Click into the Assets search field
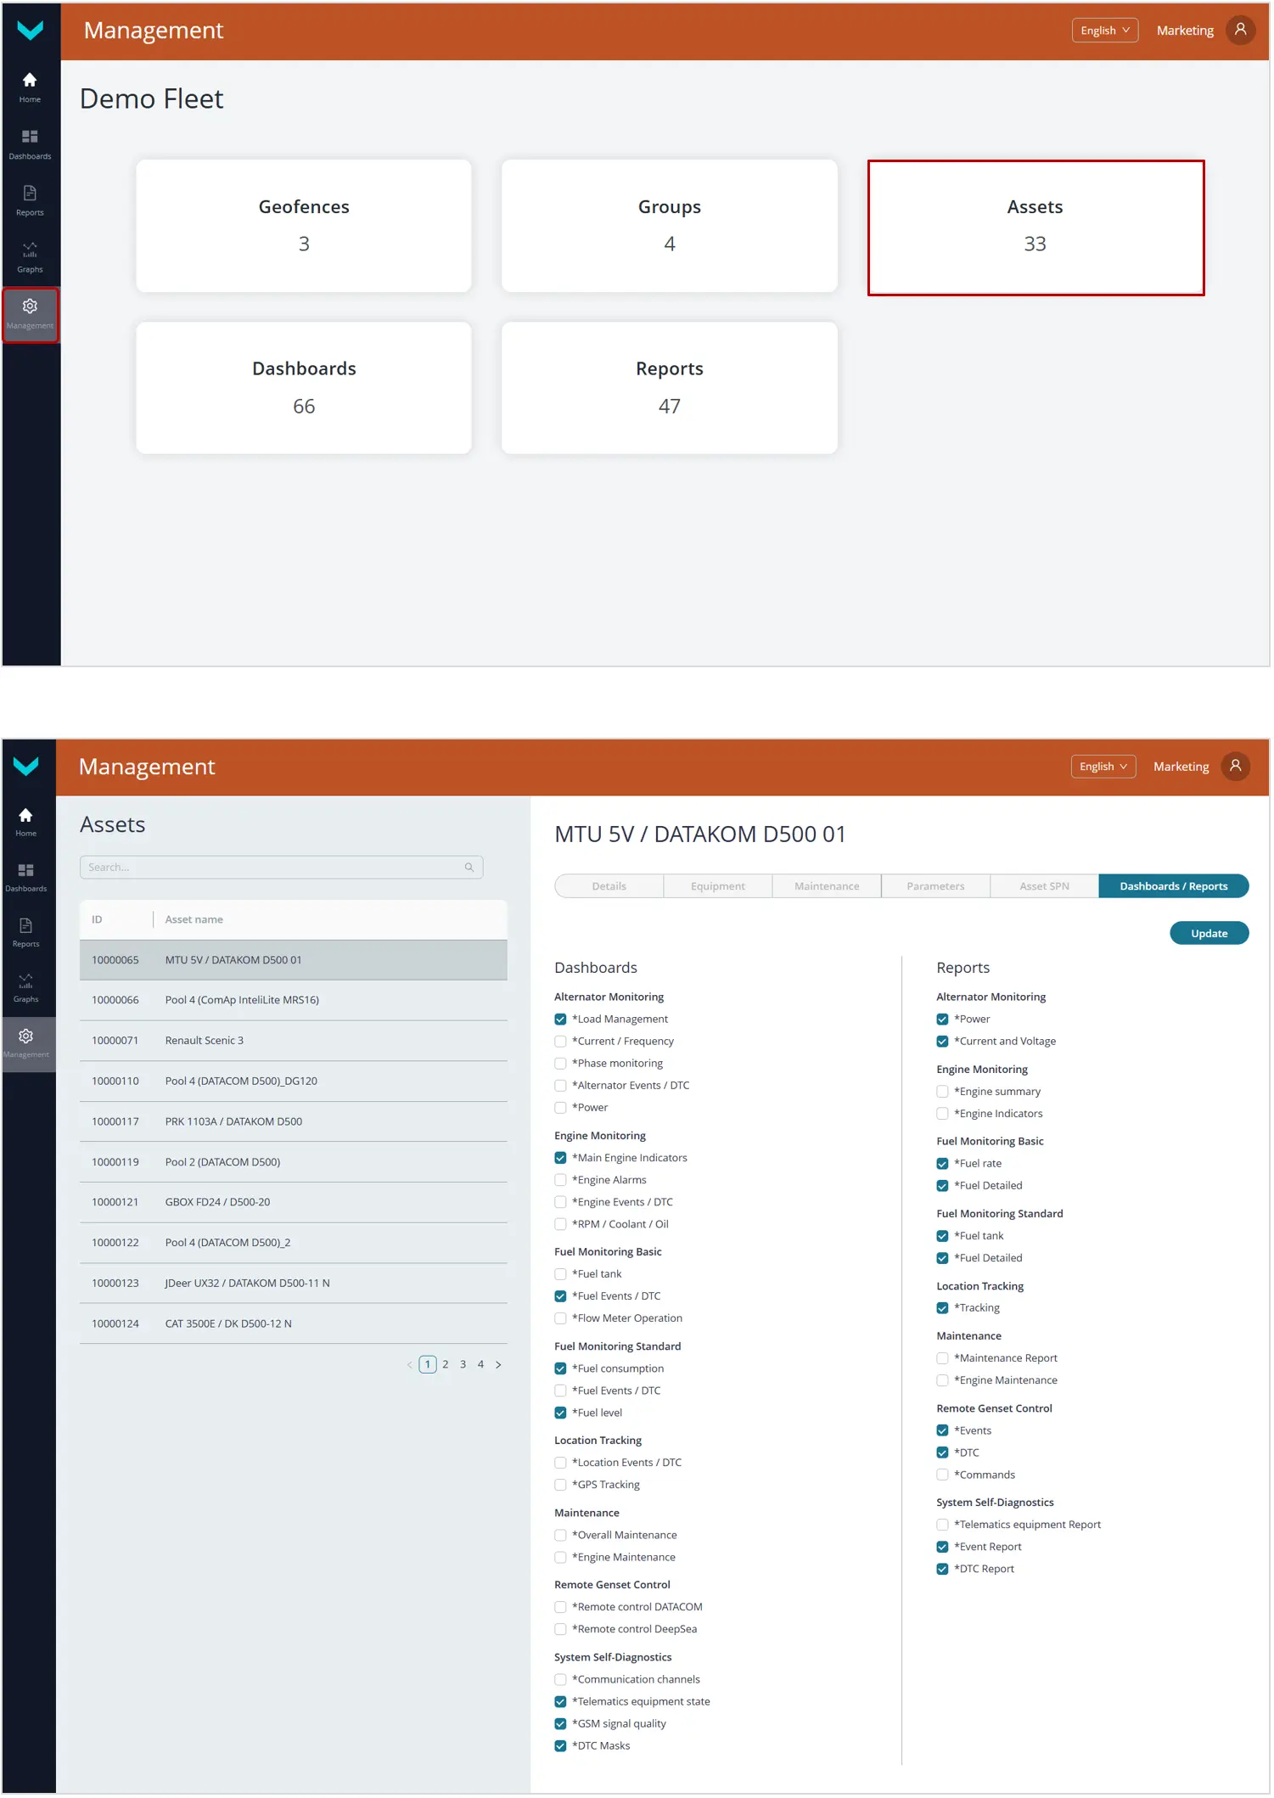 (x=272, y=867)
